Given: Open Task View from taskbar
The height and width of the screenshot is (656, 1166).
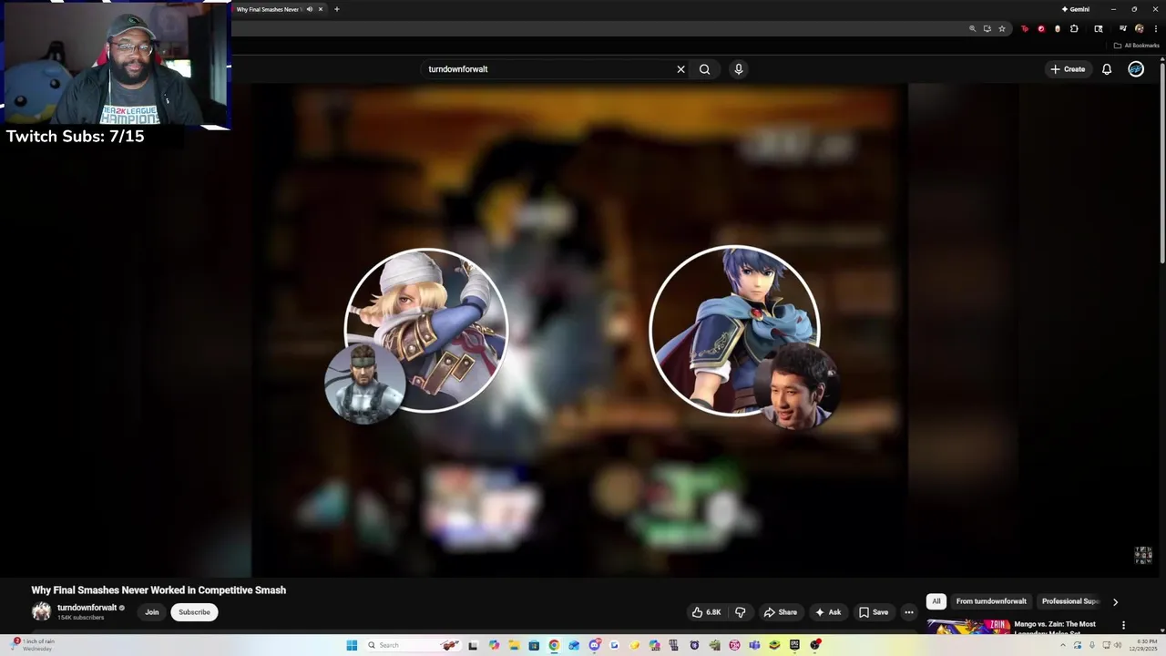Looking at the screenshot, I should (x=473, y=645).
